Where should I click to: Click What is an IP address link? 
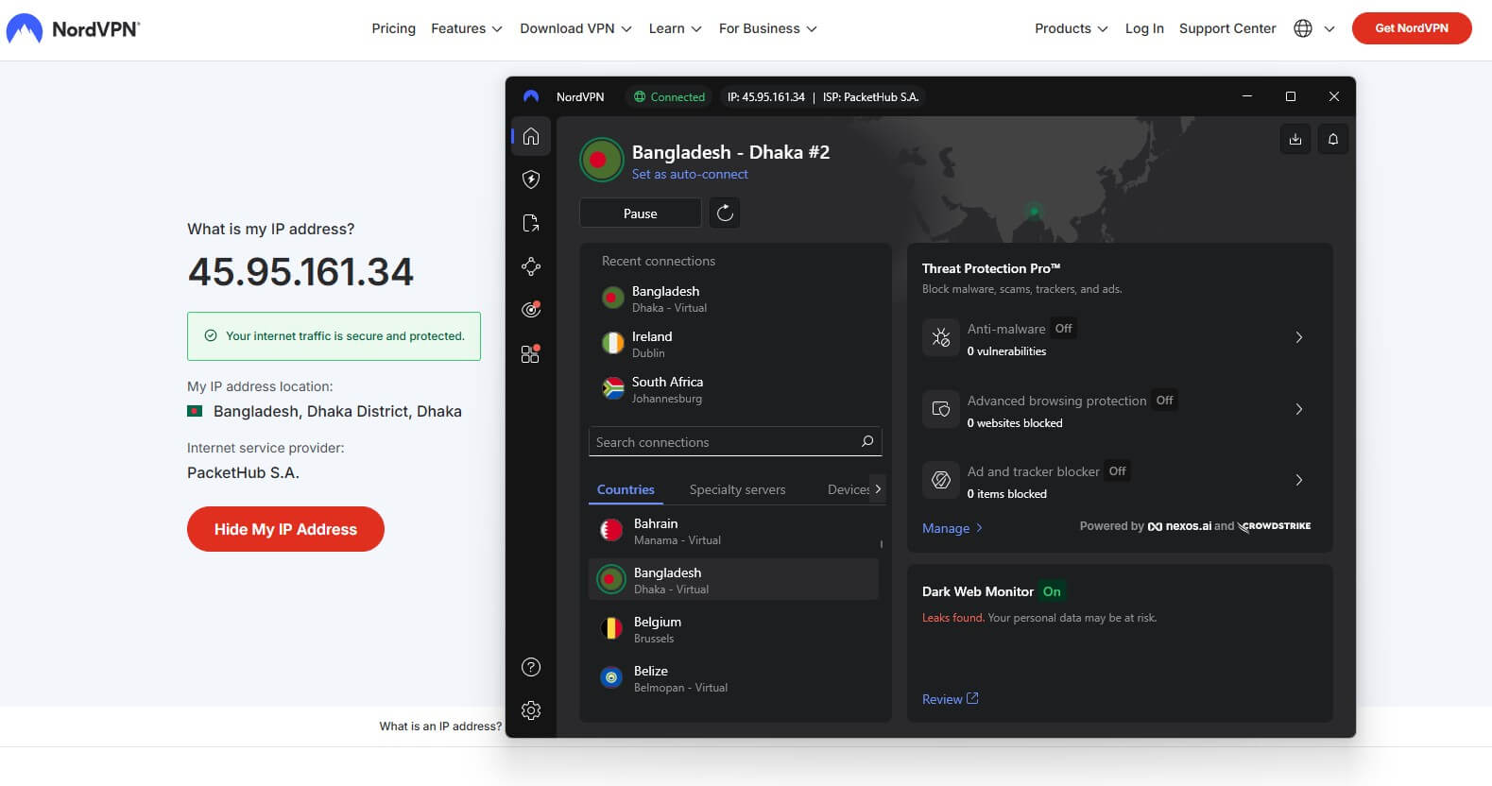coord(440,726)
